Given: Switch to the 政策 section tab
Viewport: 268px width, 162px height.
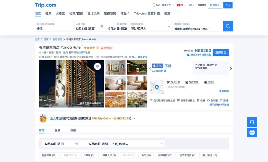Looking at the screenshot, I should pos(73,130).
